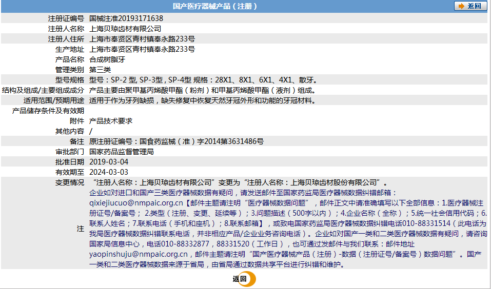The height and width of the screenshot is (289, 491).
Task: Select registration number 国械注准20193171638
Action: [126, 18]
